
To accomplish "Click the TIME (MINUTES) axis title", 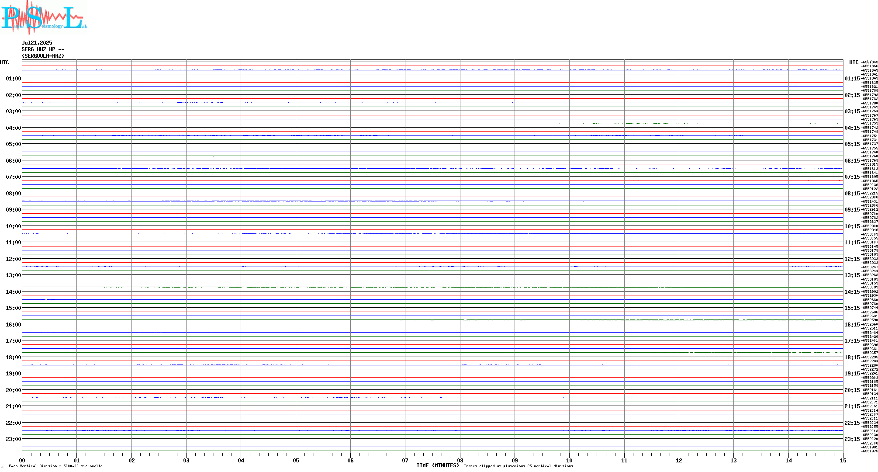I will 438,465.
